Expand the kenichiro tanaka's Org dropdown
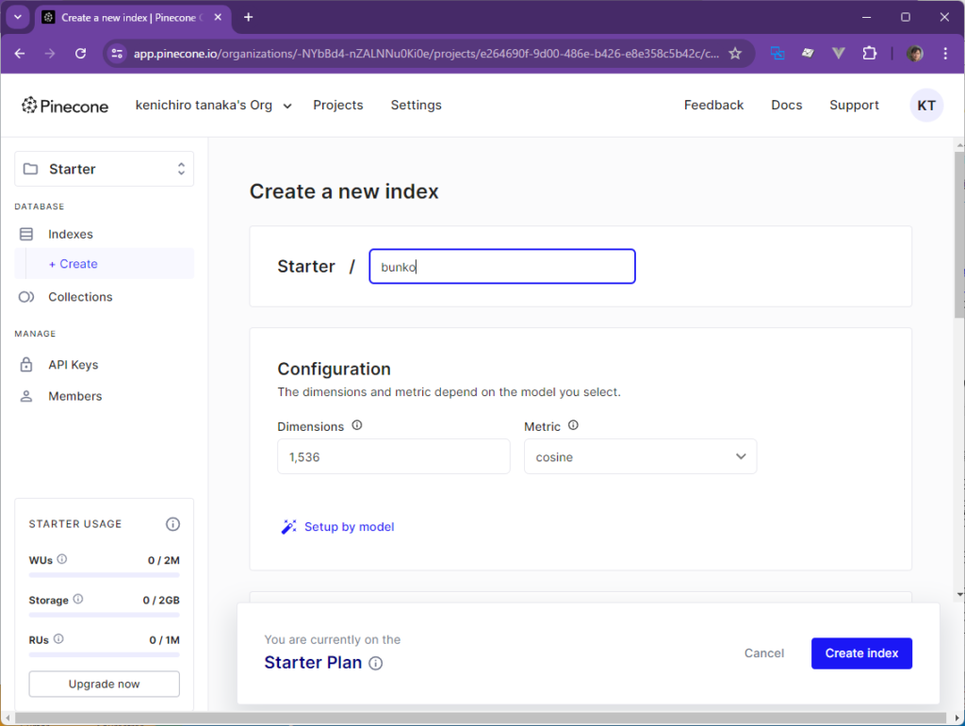The width and height of the screenshot is (965, 726). point(213,106)
